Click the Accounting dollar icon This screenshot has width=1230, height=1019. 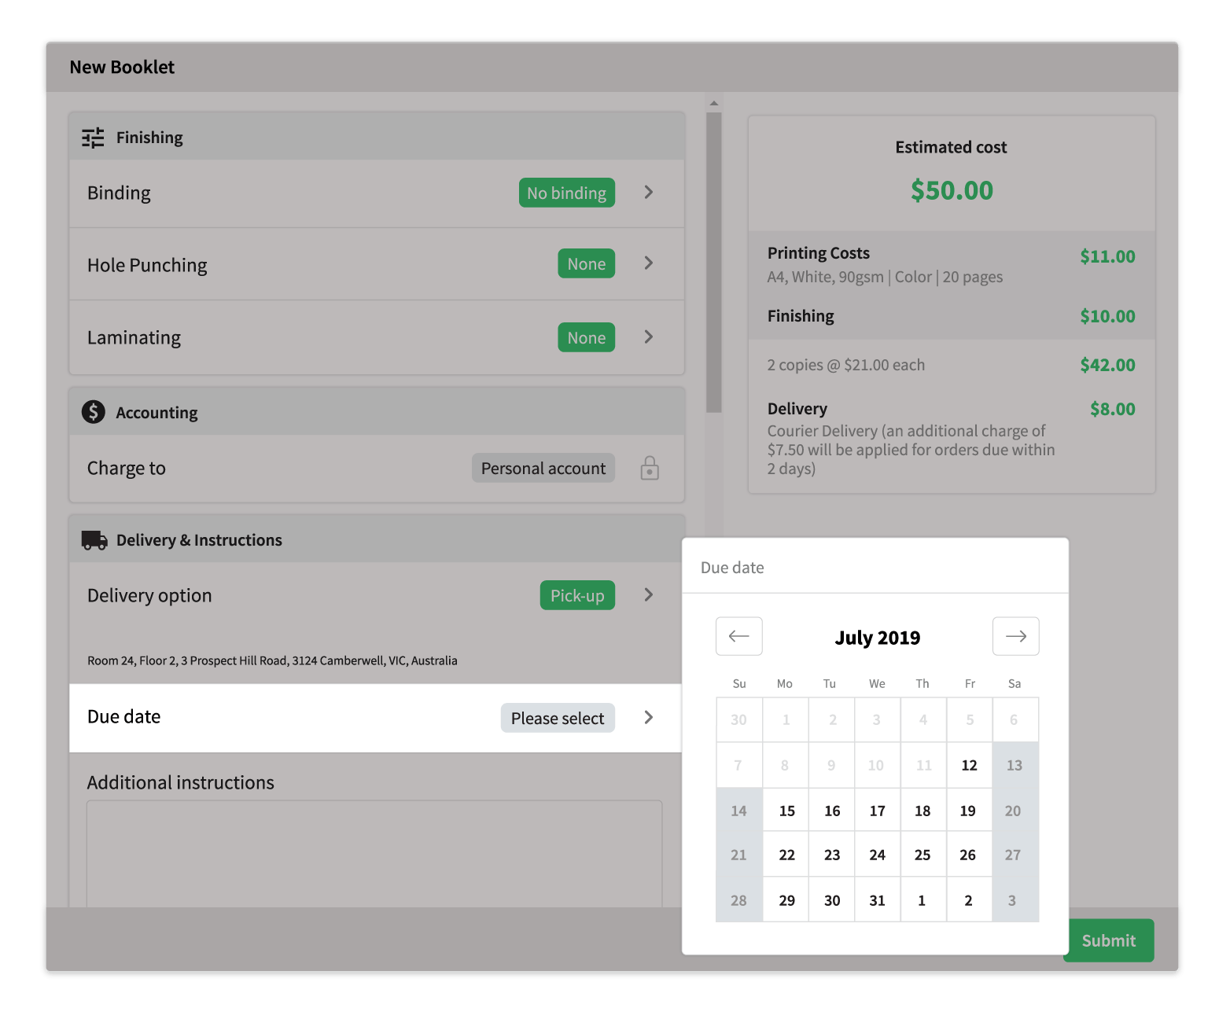pyautogui.click(x=94, y=412)
